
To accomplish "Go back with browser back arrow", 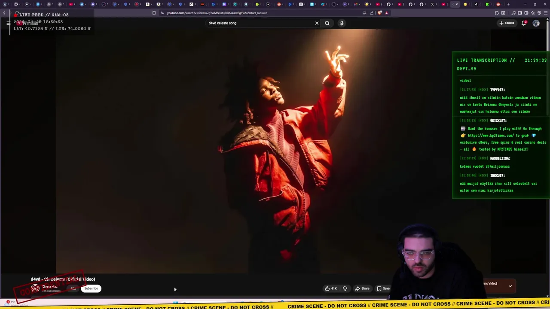I will 4,13.
